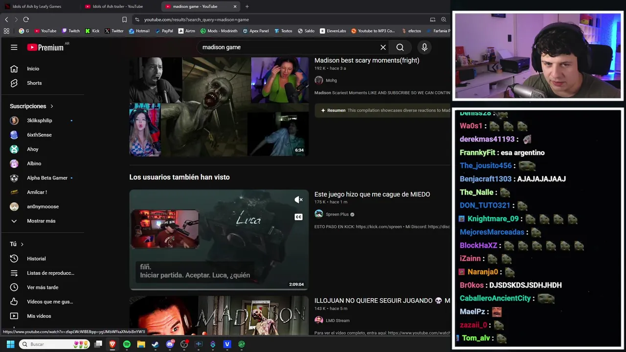Image resolution: width=626 pixels, height=352 pixels.
Task: Open Discord from the taskbar
Action: (x=170, y=344)
